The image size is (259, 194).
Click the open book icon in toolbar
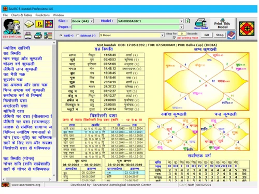point(29,24)
